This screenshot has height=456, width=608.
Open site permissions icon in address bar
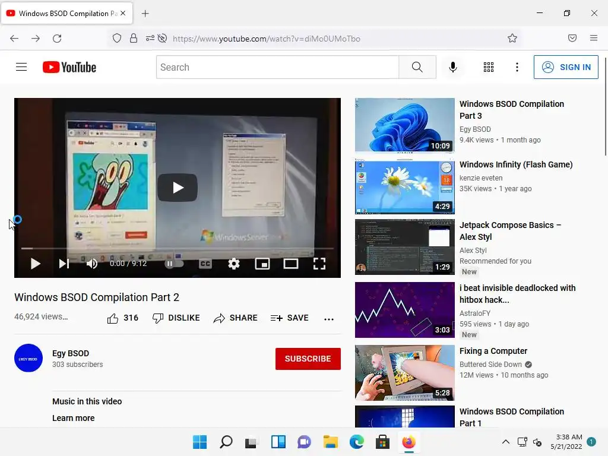coord(150,38)
